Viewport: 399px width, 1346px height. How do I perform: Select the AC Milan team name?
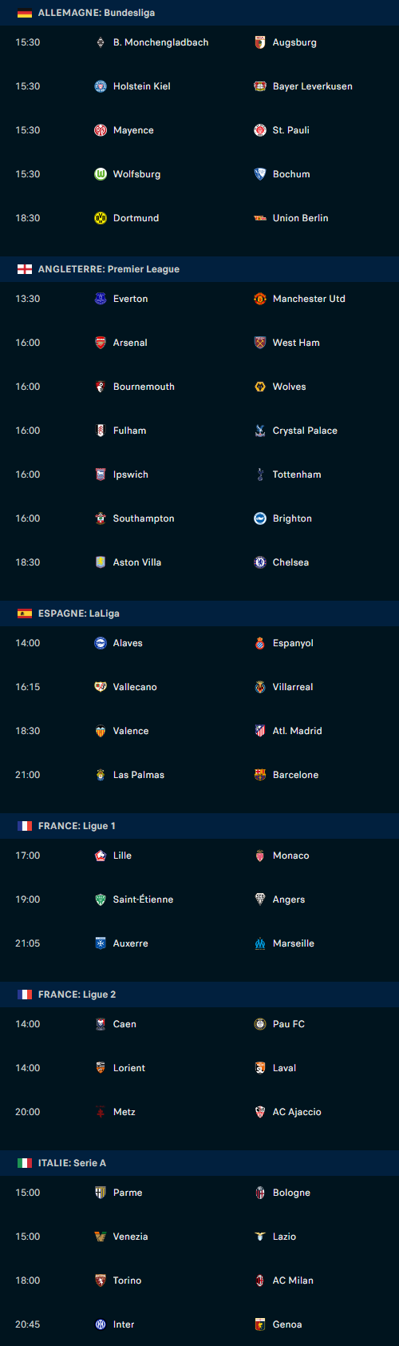(293, 1280)
